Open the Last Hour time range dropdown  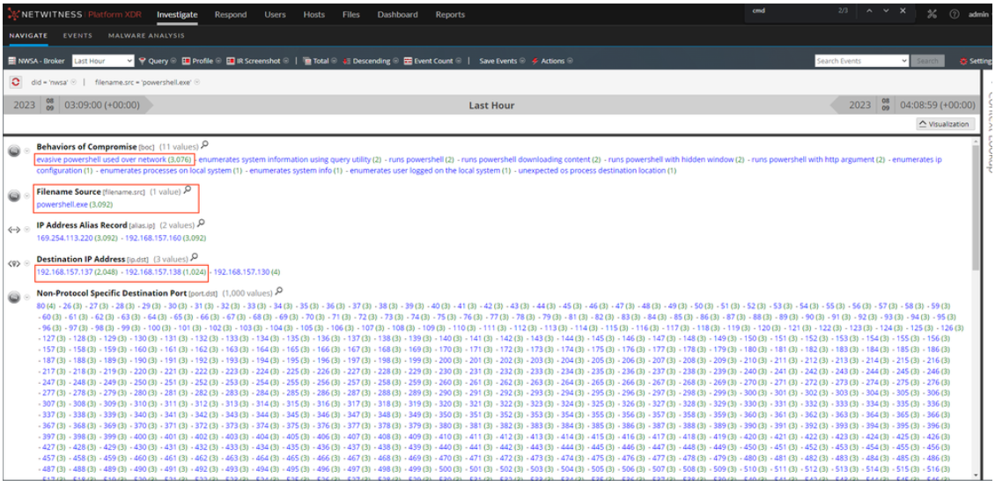tap(100, 61)
